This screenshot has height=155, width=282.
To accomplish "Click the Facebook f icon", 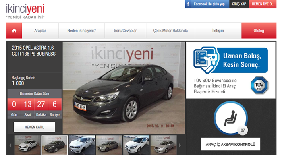I will [188, 4].
